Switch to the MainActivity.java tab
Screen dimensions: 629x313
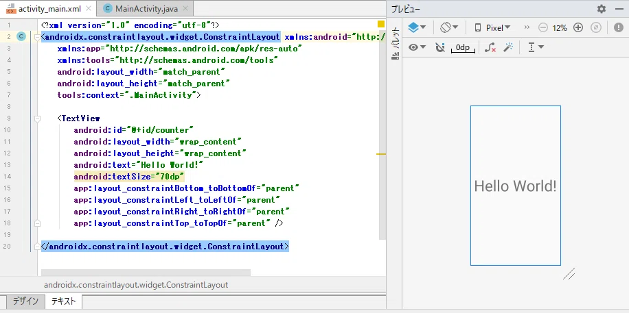pos(145,8)
